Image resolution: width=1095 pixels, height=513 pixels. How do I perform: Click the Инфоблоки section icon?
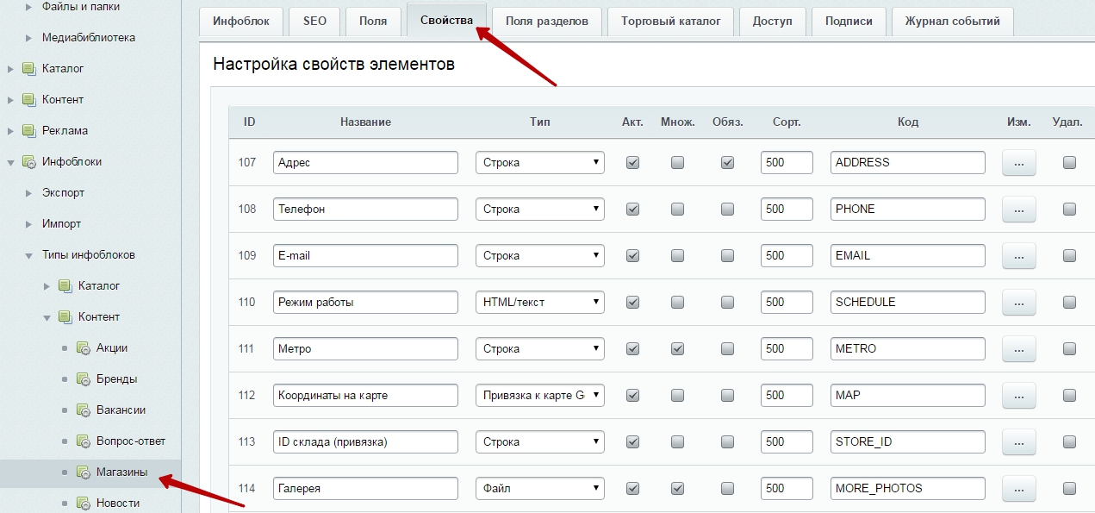[28, 162]
